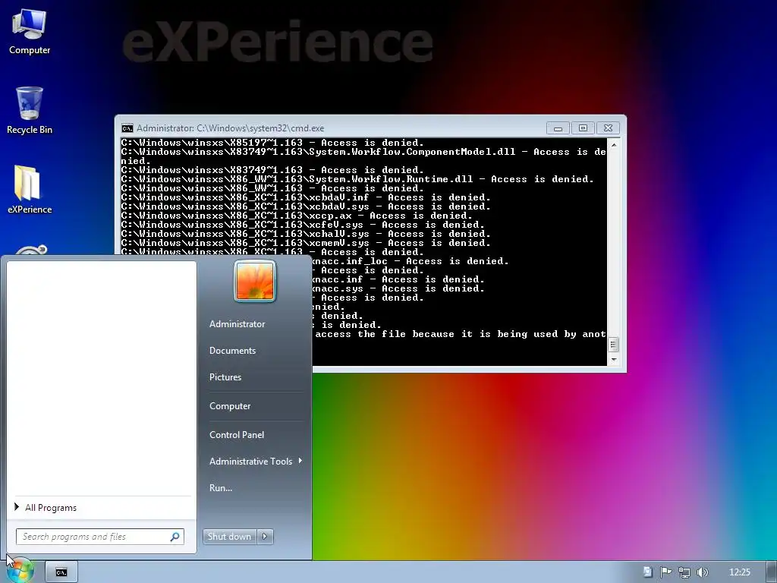
Task: Select the eXPerience folder on desktop
Action: [x=30, y=189]
